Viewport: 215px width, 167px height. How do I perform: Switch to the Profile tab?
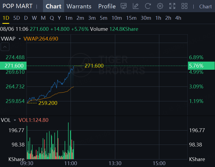[x=107, y=6]
